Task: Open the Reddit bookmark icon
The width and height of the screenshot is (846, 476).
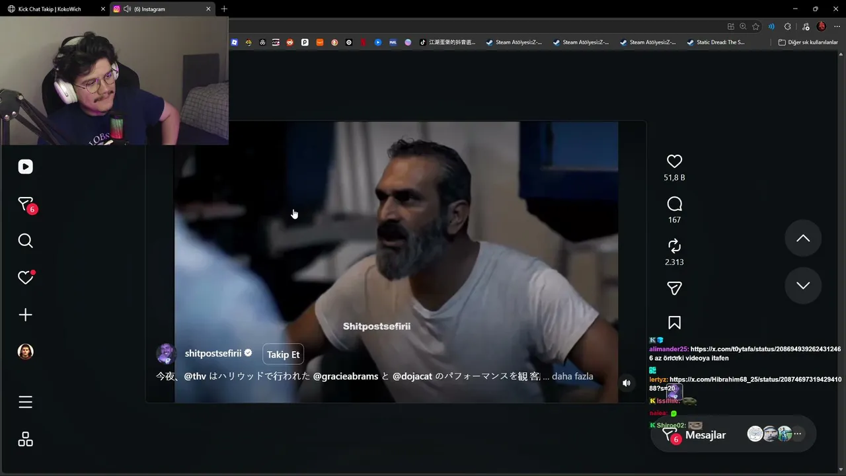Action: click(289, 42)
